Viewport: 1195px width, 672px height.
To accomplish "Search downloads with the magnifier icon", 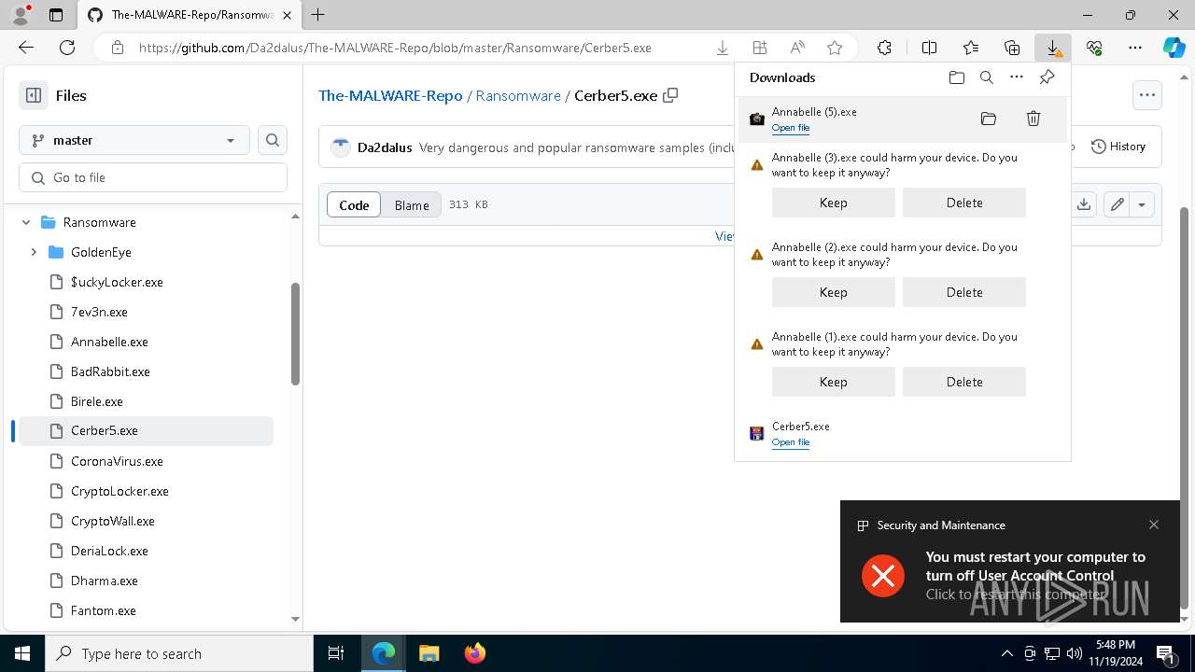I will [987, 77].
